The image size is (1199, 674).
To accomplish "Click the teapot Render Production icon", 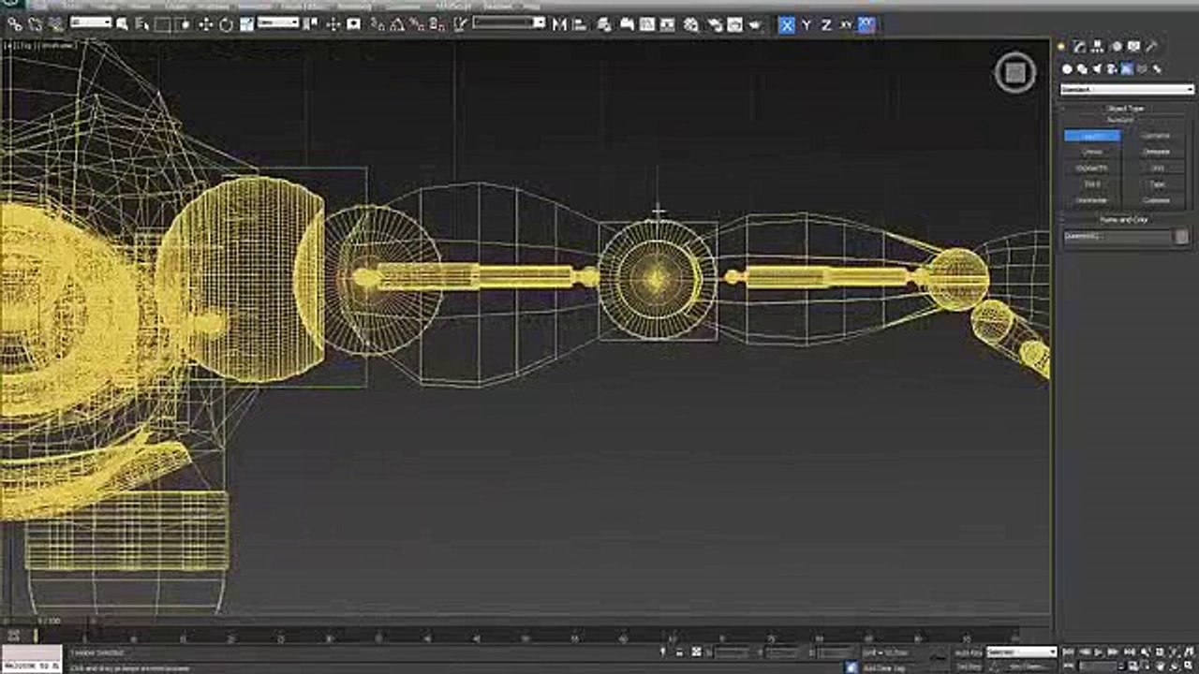I will 754,25.
